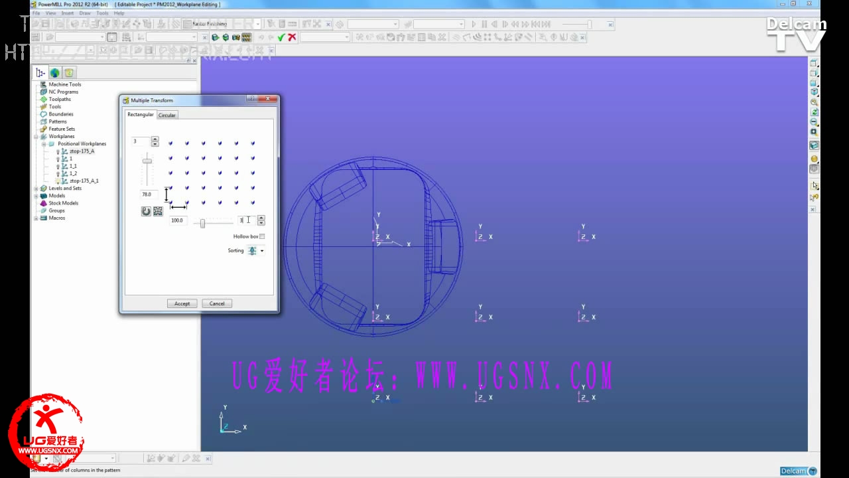
Task: Click the zoom to box icon
Action: [815, 132]
